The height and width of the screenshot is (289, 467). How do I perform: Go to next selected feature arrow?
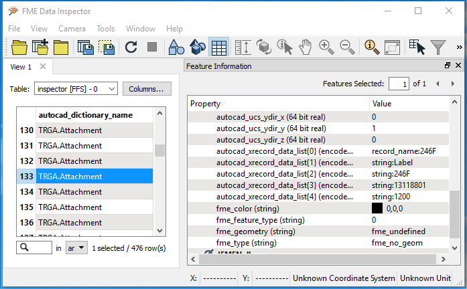click(x=453, y=84)
